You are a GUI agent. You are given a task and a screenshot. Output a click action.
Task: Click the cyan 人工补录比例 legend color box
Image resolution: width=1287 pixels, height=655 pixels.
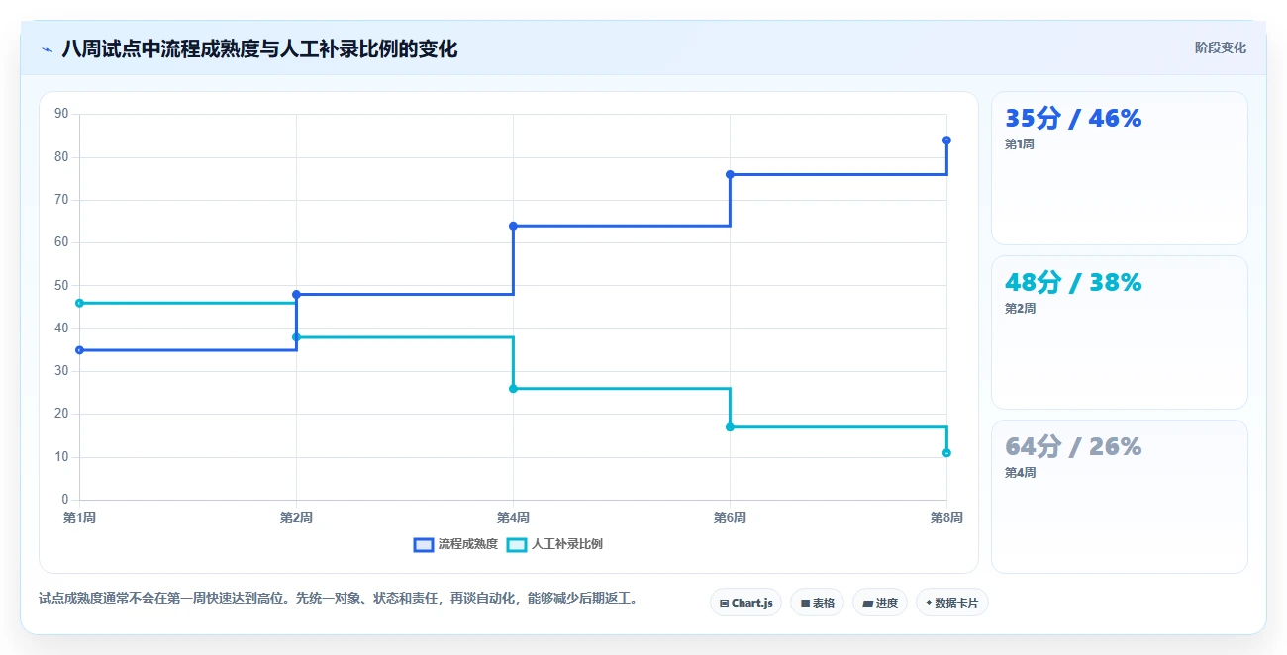tap(517, 544)
